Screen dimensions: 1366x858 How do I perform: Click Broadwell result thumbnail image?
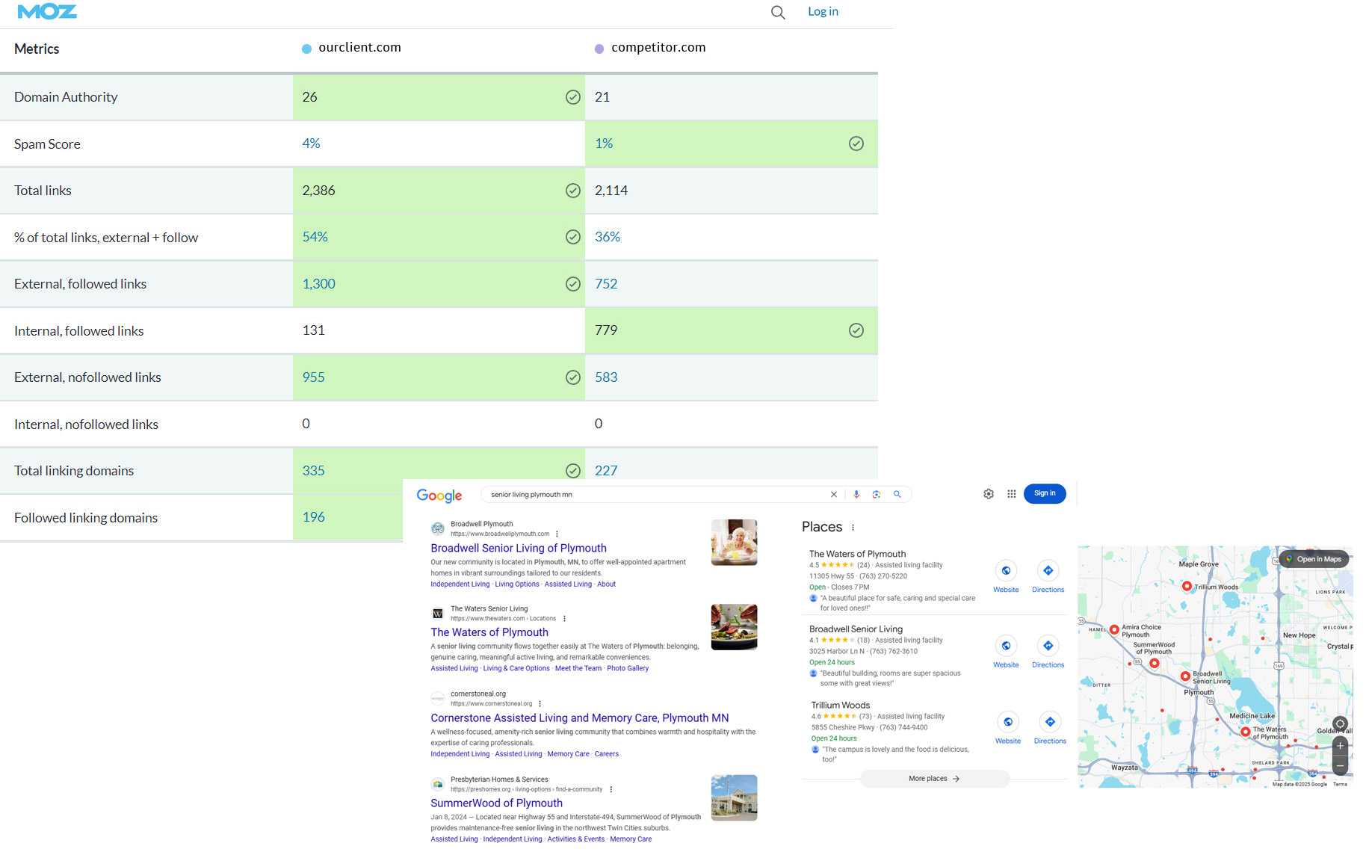pyautogui.click(x=734, y=543)
